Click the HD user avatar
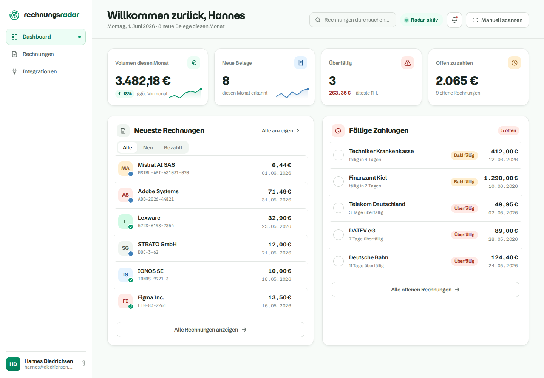The width and height of the screenshot is (544, 378). click(13, 364)
